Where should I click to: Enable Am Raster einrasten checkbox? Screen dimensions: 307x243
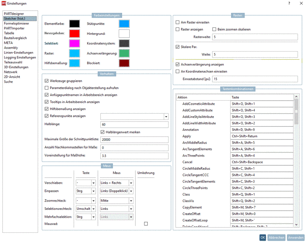(177, 22)
